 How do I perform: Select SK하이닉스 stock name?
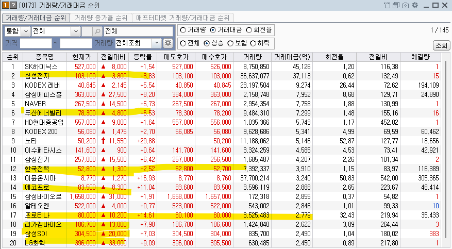tap(41, 67)
